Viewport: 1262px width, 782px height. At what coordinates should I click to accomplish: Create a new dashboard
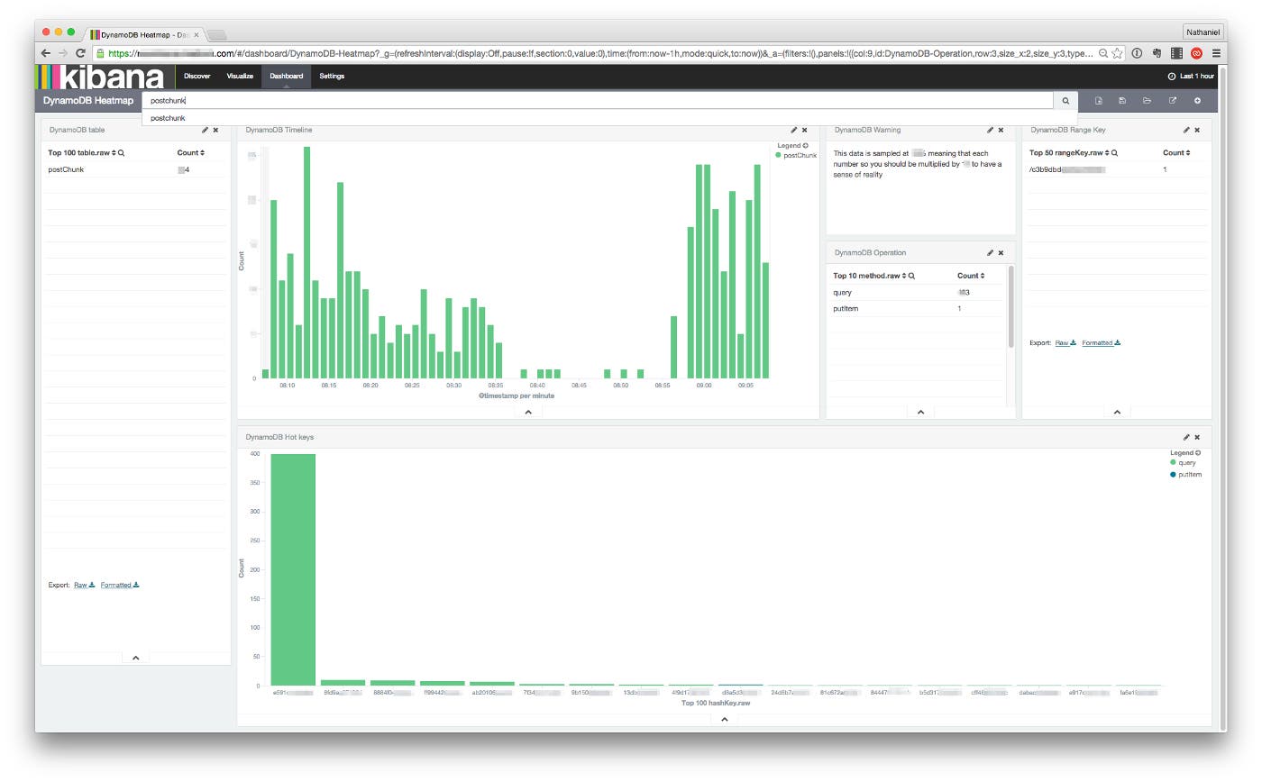tap(1098, 100)
